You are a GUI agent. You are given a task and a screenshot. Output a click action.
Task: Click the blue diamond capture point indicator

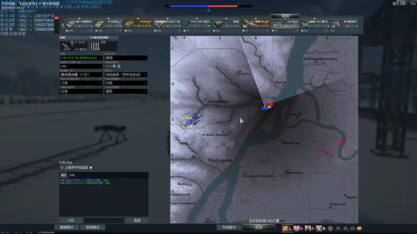[x=208, y=10]
